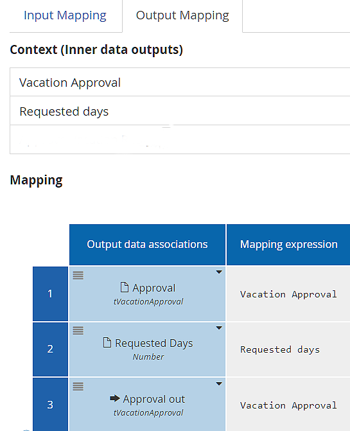The width and height of the screenshot is (350, 431).
Task: Select row number 3 header
Action: click(x=50, y=405)
